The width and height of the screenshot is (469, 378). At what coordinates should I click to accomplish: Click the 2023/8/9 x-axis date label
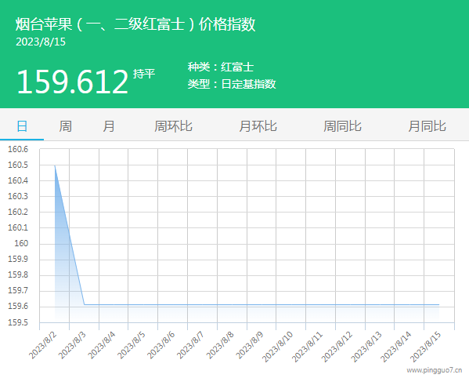tap(250, 345)
